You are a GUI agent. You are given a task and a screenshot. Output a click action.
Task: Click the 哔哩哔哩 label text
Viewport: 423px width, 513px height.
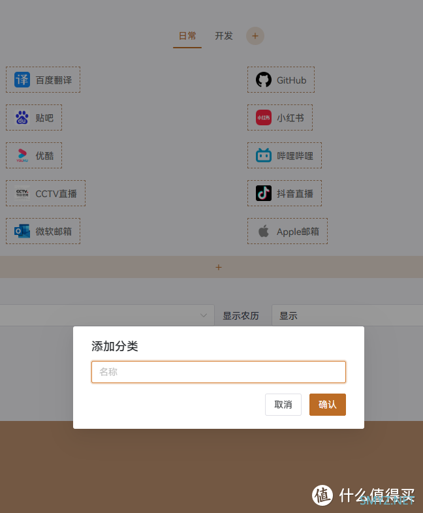click(295, 156)
